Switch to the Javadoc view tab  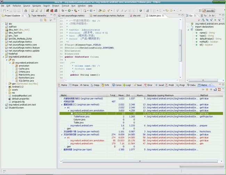160,85
